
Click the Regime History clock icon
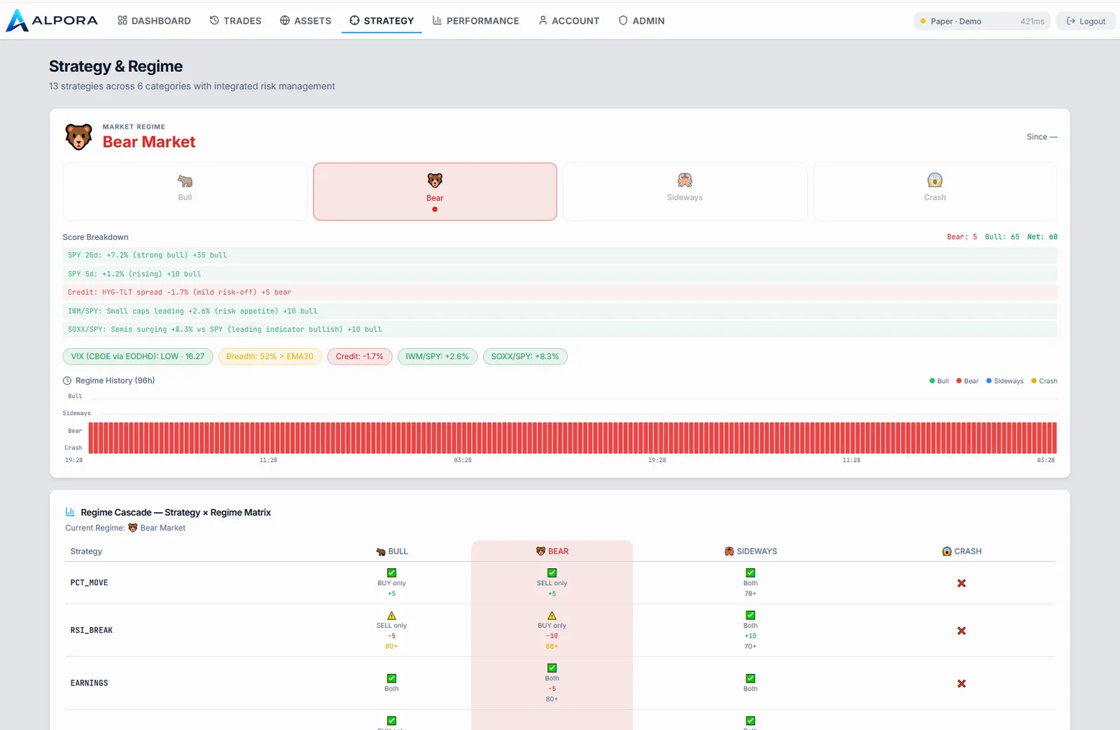click(67, 381)
